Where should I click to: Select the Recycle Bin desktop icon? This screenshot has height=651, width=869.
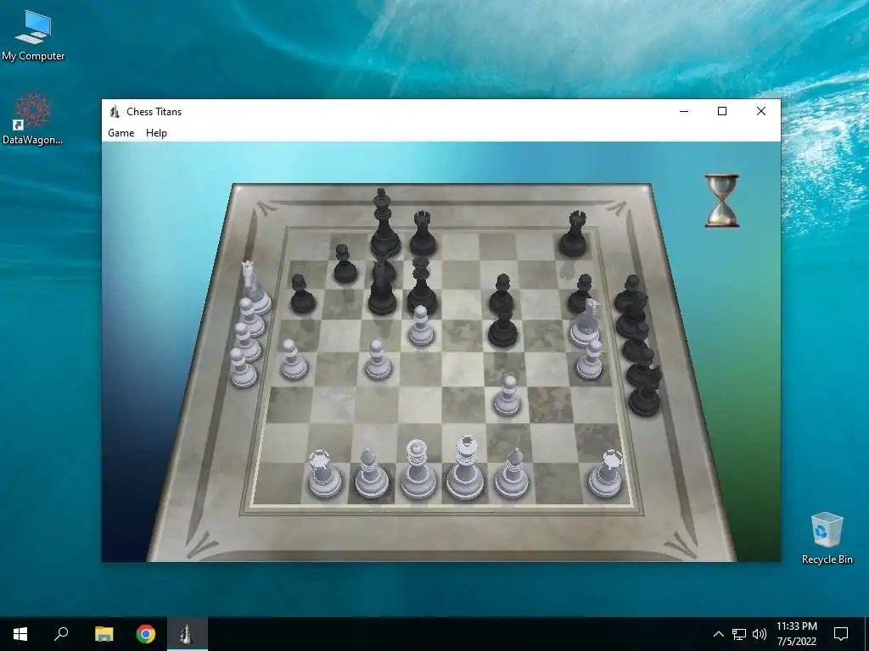(827, 538)
